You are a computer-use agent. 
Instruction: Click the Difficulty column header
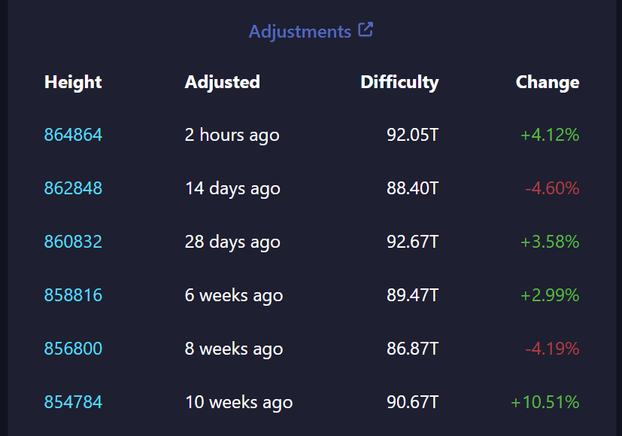coord(399,82)
